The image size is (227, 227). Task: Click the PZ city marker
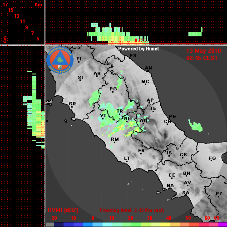pyautogui.click(x=219, y=194)
